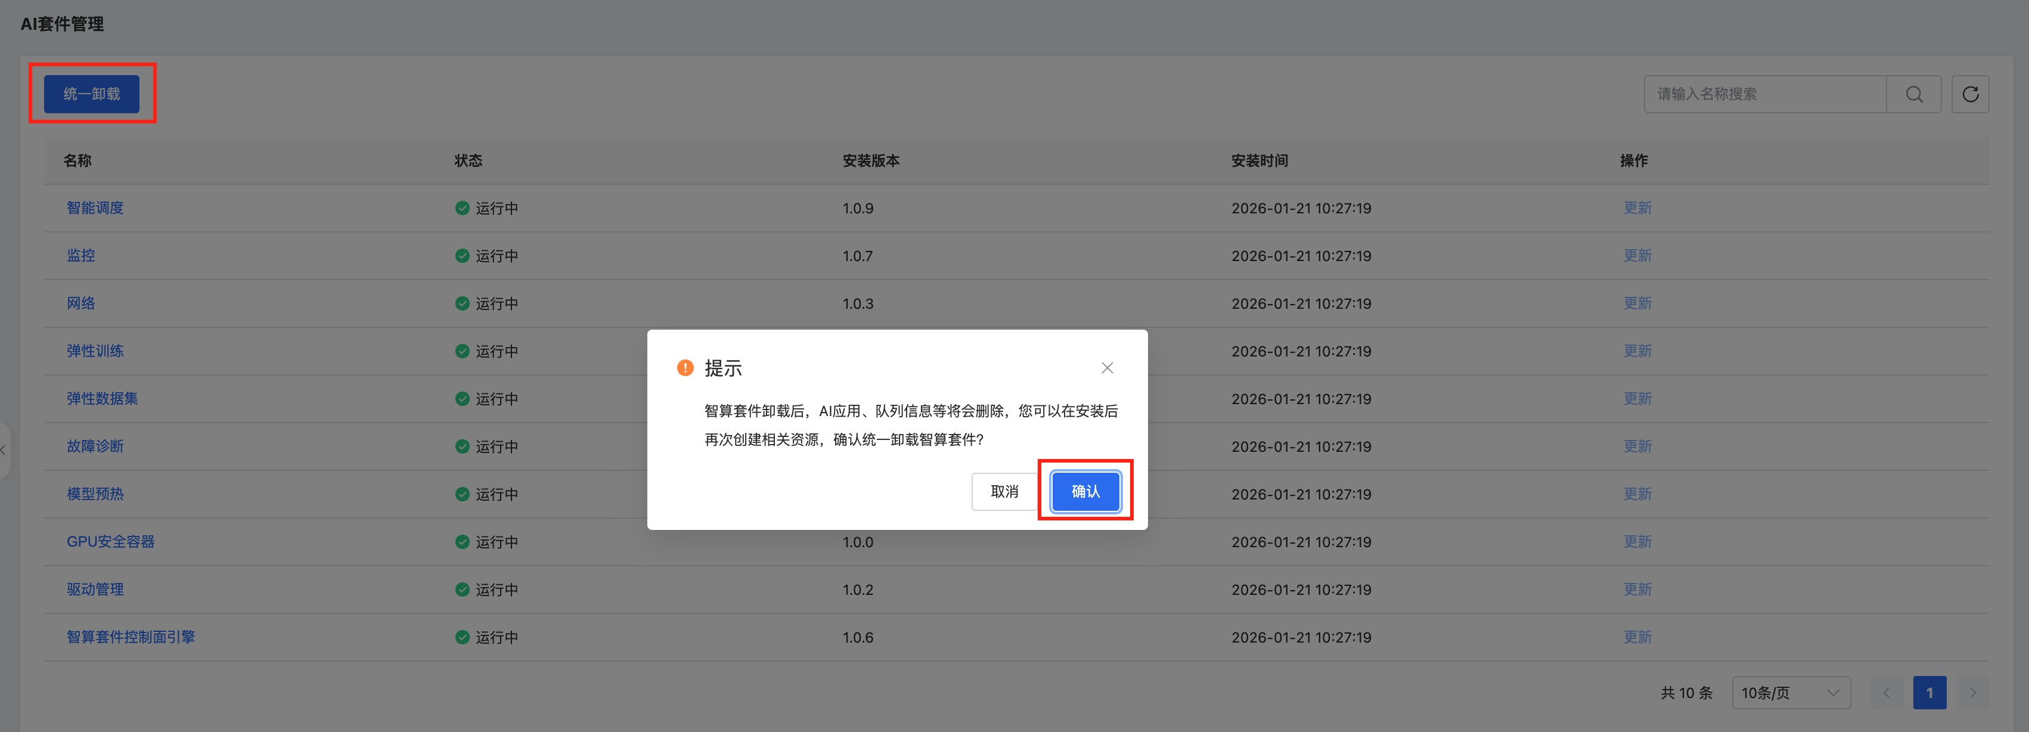Expand the left sidebar collapse handle

tap(4, 451)
